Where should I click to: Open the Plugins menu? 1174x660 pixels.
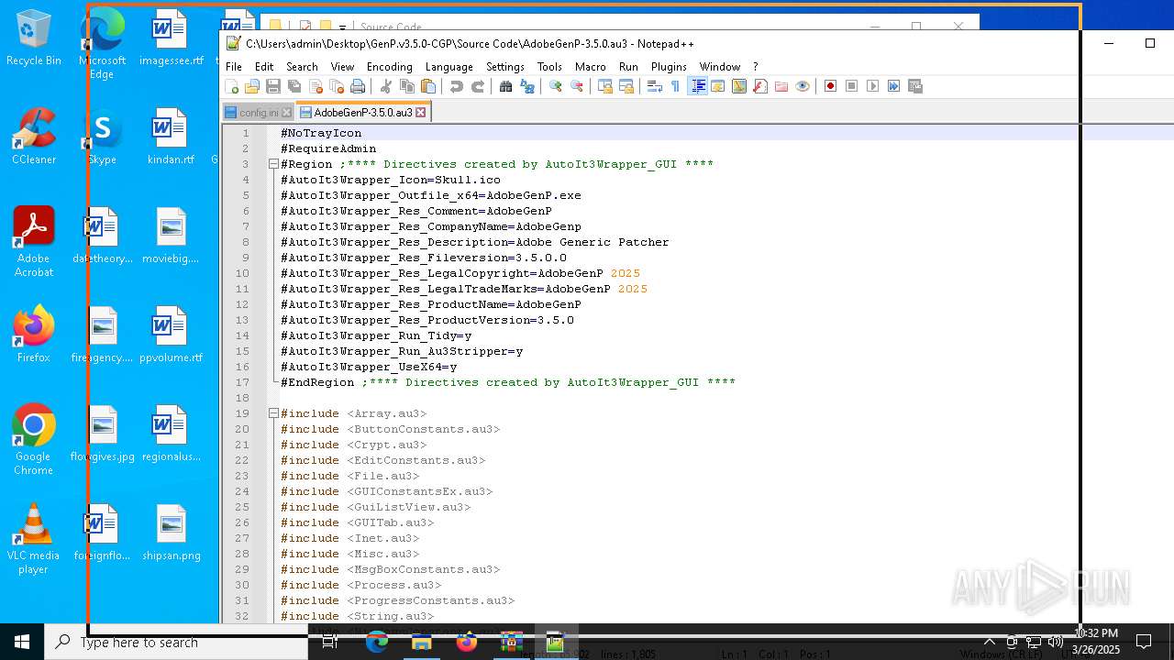pyautogui.click(x=669, y=67)
